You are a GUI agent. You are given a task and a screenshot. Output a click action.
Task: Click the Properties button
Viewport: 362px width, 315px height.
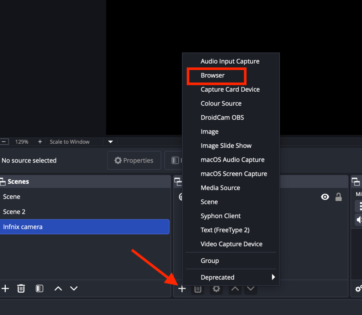pyautogui.click(x=134, y=160)
